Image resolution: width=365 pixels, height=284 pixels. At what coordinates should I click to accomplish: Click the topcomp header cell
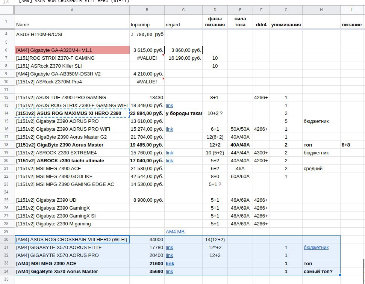pos(147,21)
